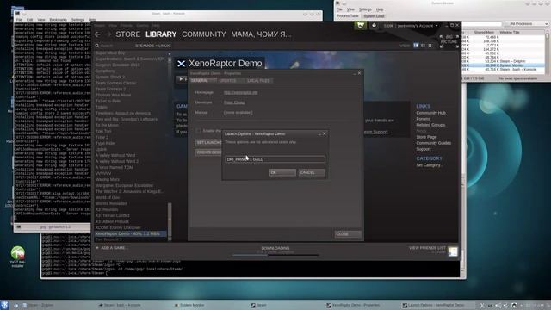This screenshot has height=310, width=551.
Task: Click the launch options text field
Action: tap(275, 159)
